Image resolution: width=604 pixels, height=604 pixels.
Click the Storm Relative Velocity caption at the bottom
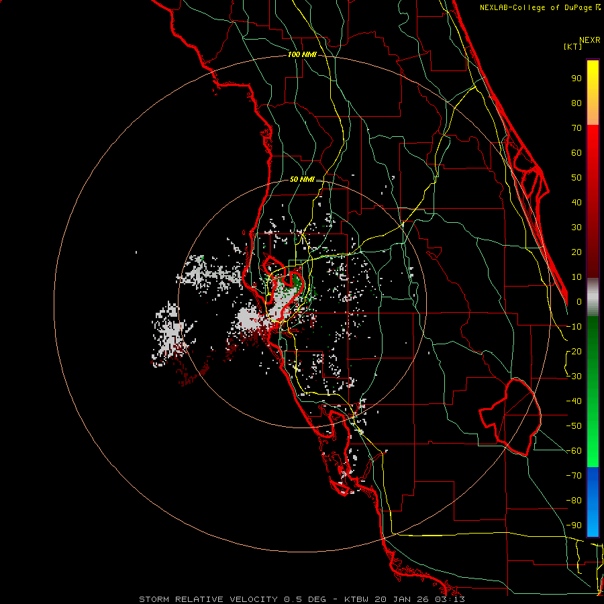[x=302, y=599]
